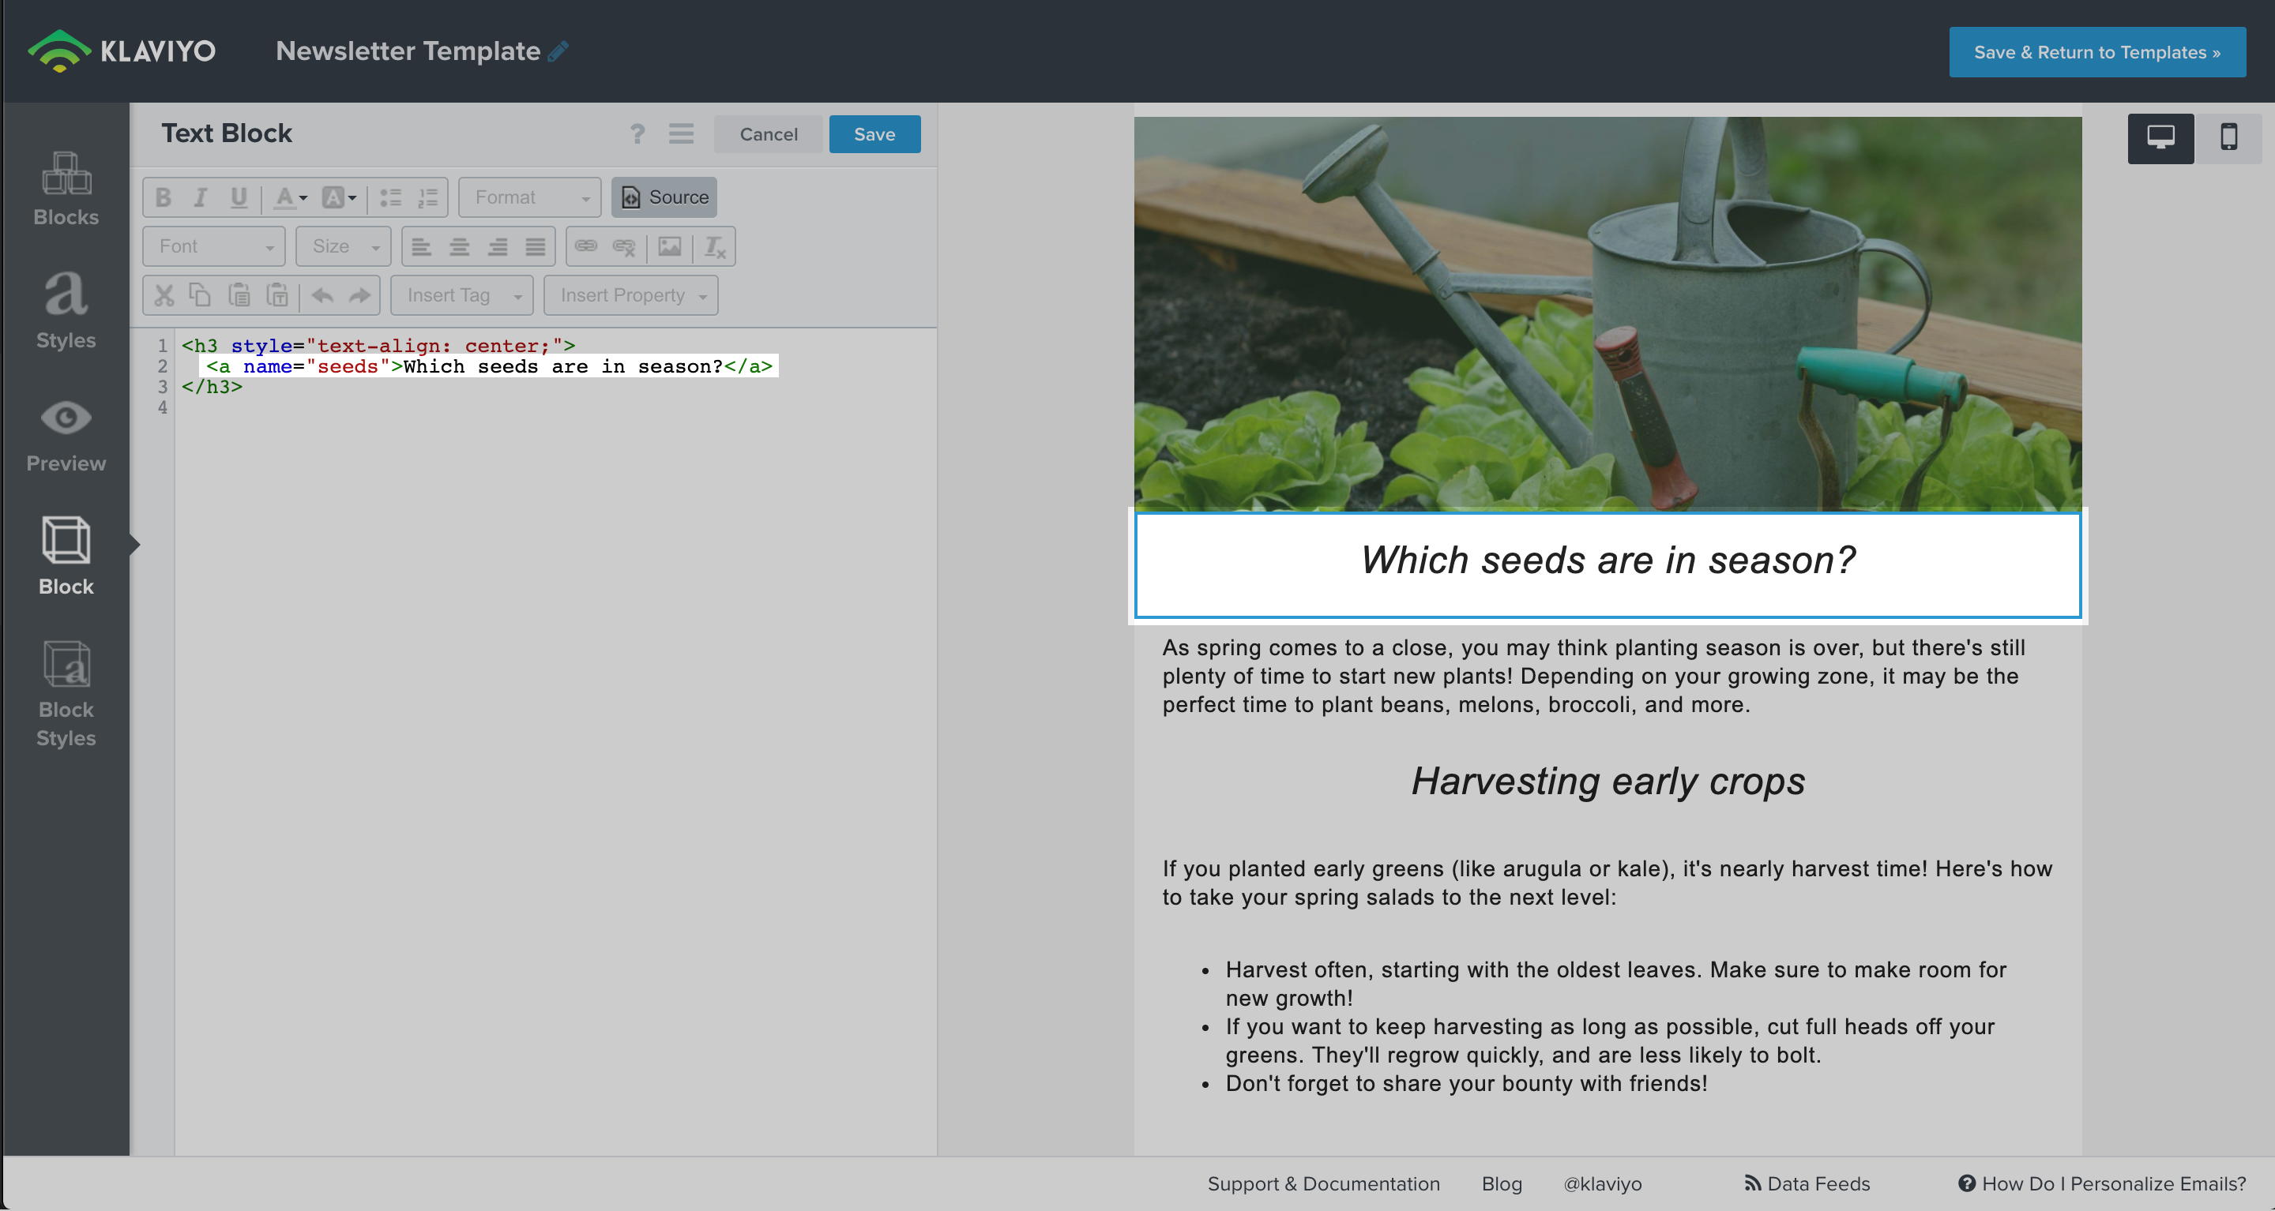2275x1211 pixels.
Task: Cancel the text block edits
Action: point(769,134)
